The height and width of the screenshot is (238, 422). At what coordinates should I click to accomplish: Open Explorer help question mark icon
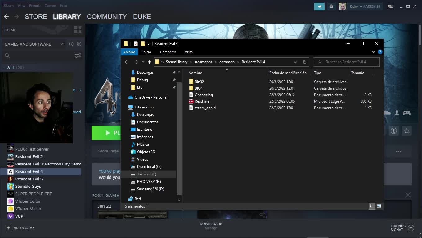tap(380, 52)
